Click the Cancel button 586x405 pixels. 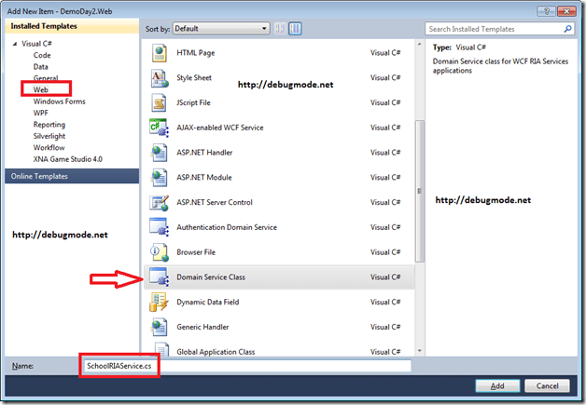(x=552, y=385)
